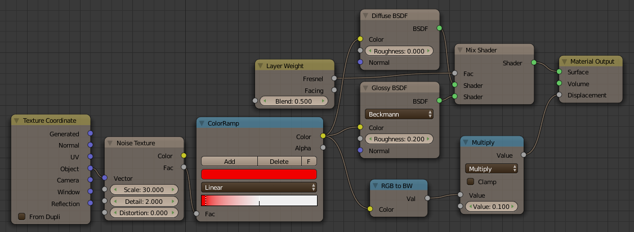Click Multiply node Value output socket

524,155
